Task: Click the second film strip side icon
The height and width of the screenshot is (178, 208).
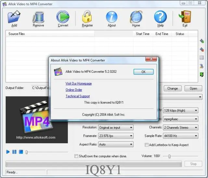Action: 202,49
